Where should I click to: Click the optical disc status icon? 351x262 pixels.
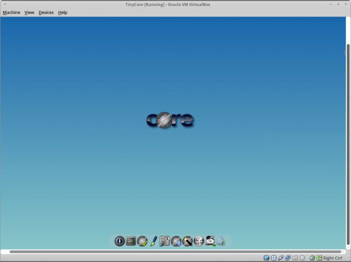click(273, 258)
